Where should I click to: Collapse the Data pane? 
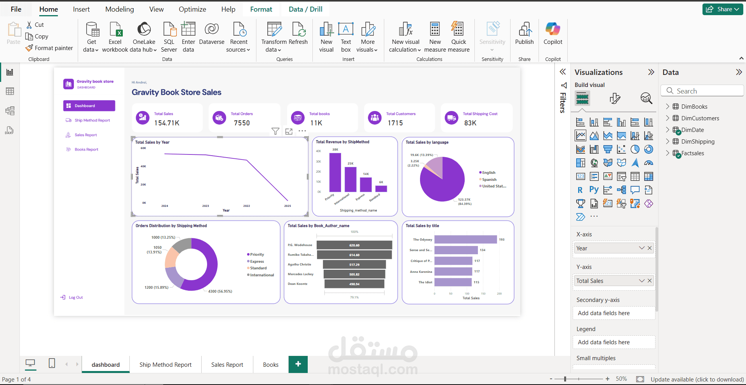(x=739, y=72)
